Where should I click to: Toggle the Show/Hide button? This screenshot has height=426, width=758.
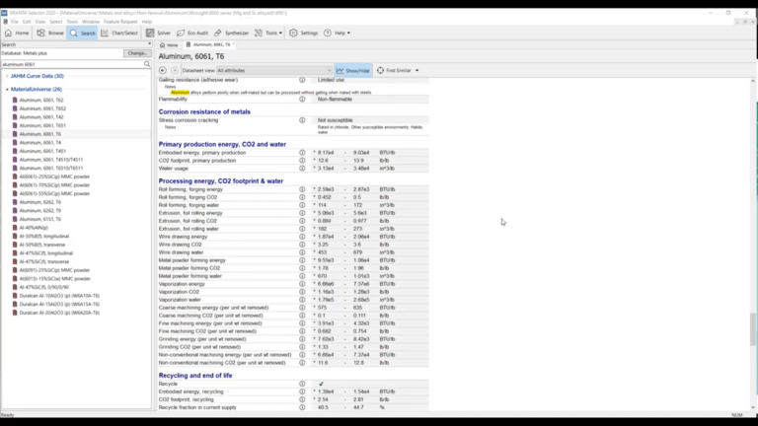coord(353,71)
